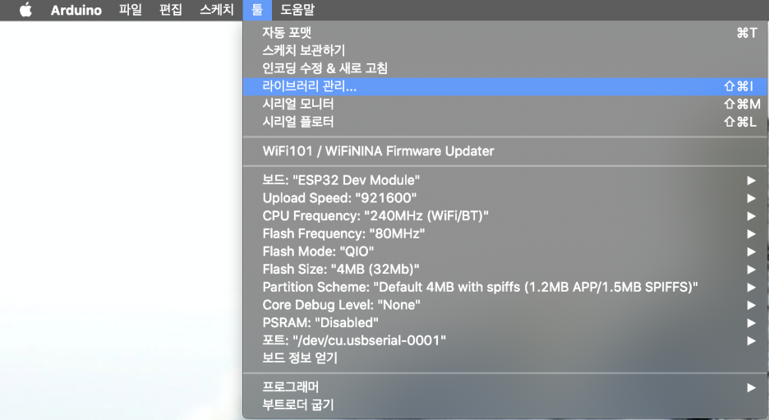Expand Flash Frequency "80MHz" submenu

[505, 233]
